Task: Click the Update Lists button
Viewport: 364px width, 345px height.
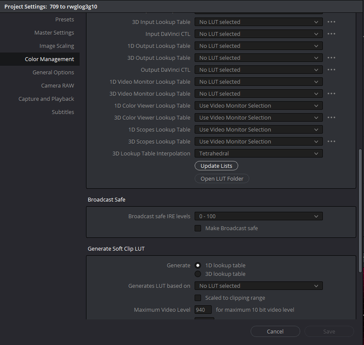Action: tap(216, 166)
